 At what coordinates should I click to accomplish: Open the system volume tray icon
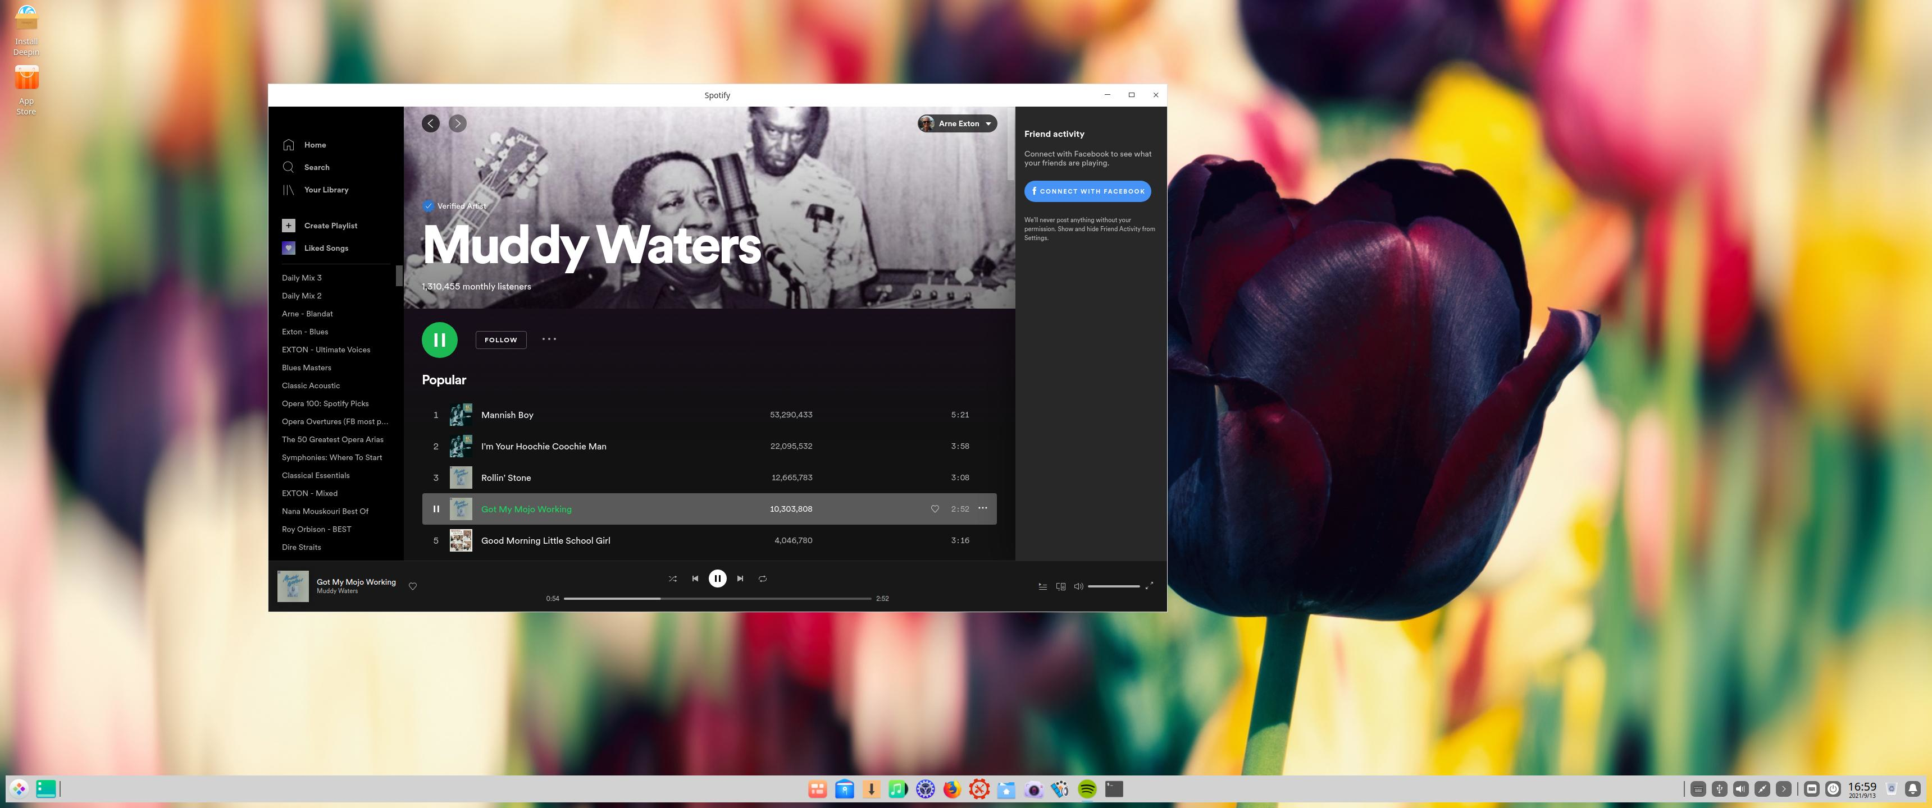[1740, 788]
